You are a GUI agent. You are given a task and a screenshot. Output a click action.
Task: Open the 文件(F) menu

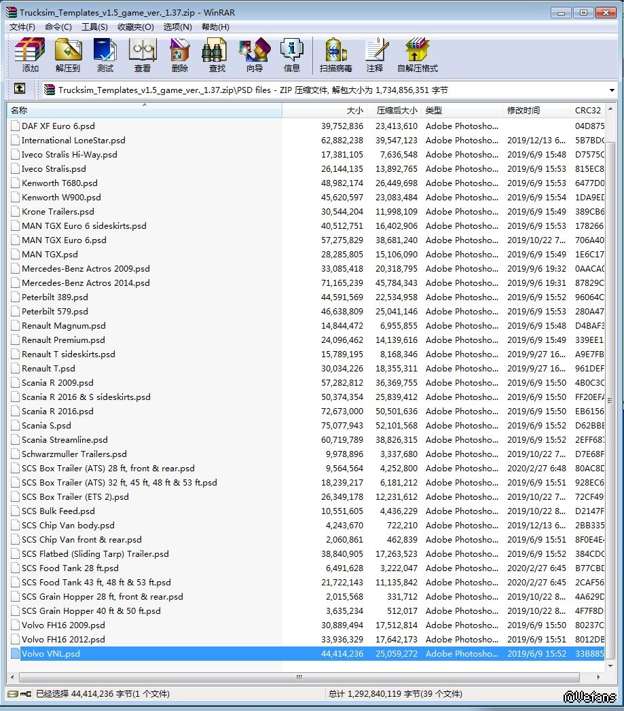click(x=22, y=27)
